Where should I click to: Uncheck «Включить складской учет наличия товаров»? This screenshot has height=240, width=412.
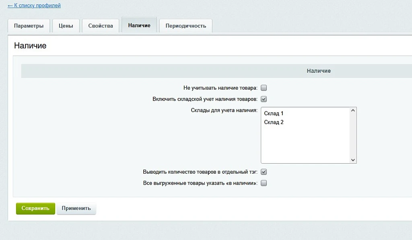click(264, 99)
